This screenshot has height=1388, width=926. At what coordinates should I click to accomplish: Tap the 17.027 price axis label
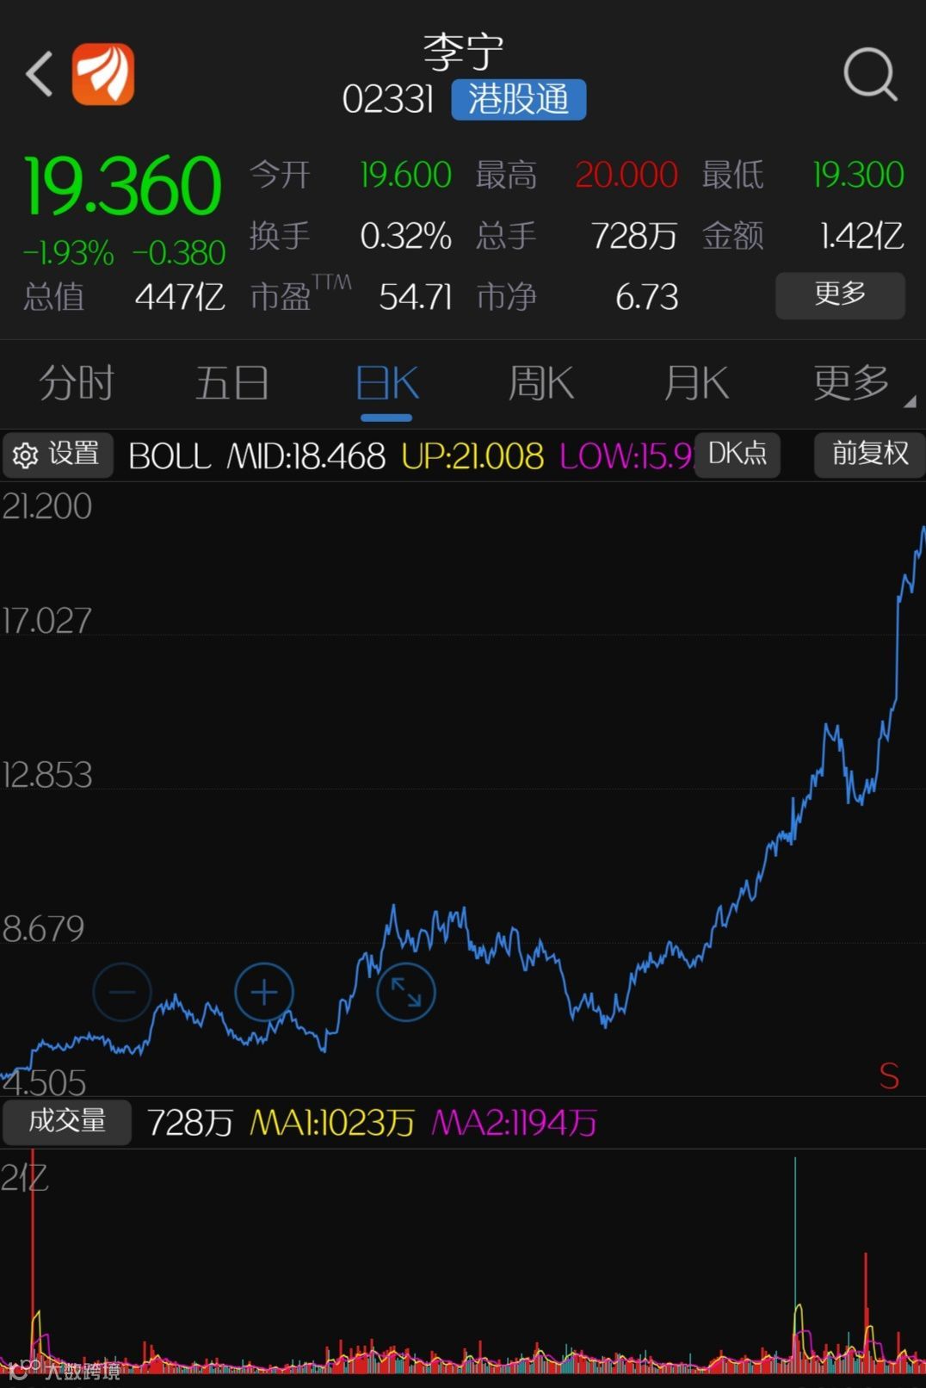(x=46, y=621)
